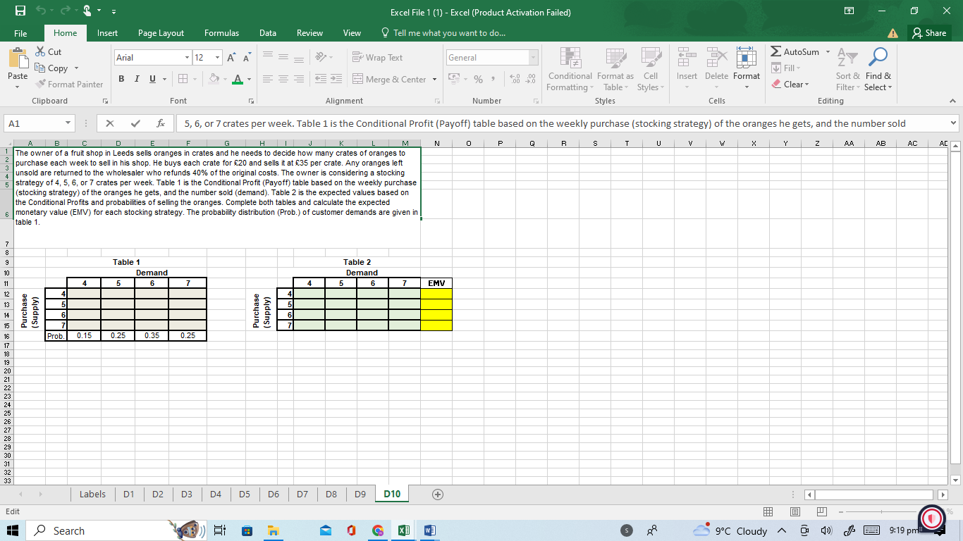Click the Save icon in the title bar

[20, 12]
